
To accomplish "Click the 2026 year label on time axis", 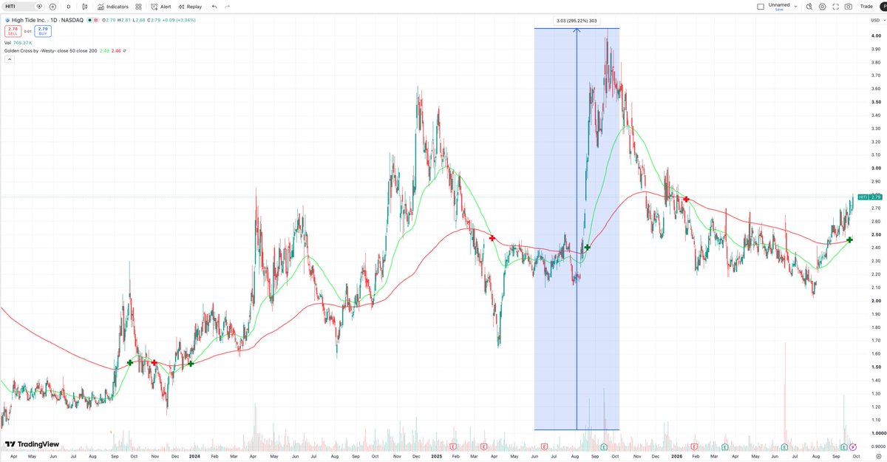I will pyautogui.click(x=676, y=458).
